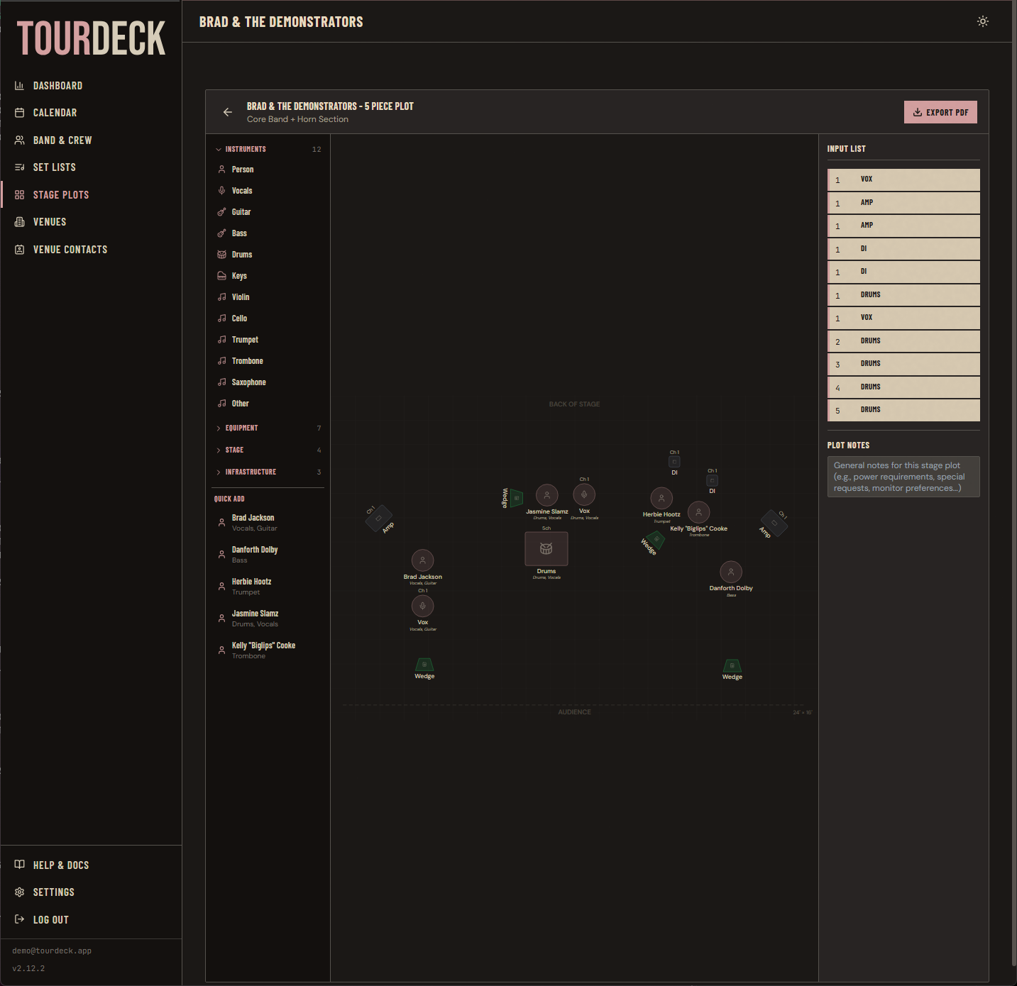
Task: Export the stage plot as PDF
Action: (x=940, y=111)
